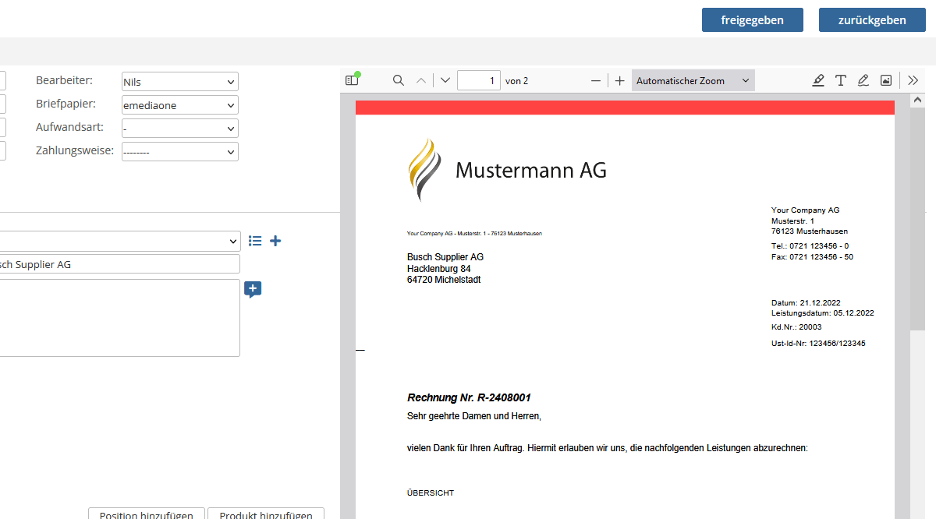The image size is (936, 519).
Task: Open PDF viewer more tools menu
Action: coord(913,80)
